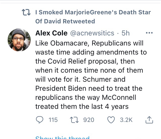Open the reply speech bubble icon
Image resolution: width=161 pixels, height=139 pixels.
click(39, 120)
